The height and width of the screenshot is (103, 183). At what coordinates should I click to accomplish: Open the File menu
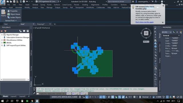9,5
